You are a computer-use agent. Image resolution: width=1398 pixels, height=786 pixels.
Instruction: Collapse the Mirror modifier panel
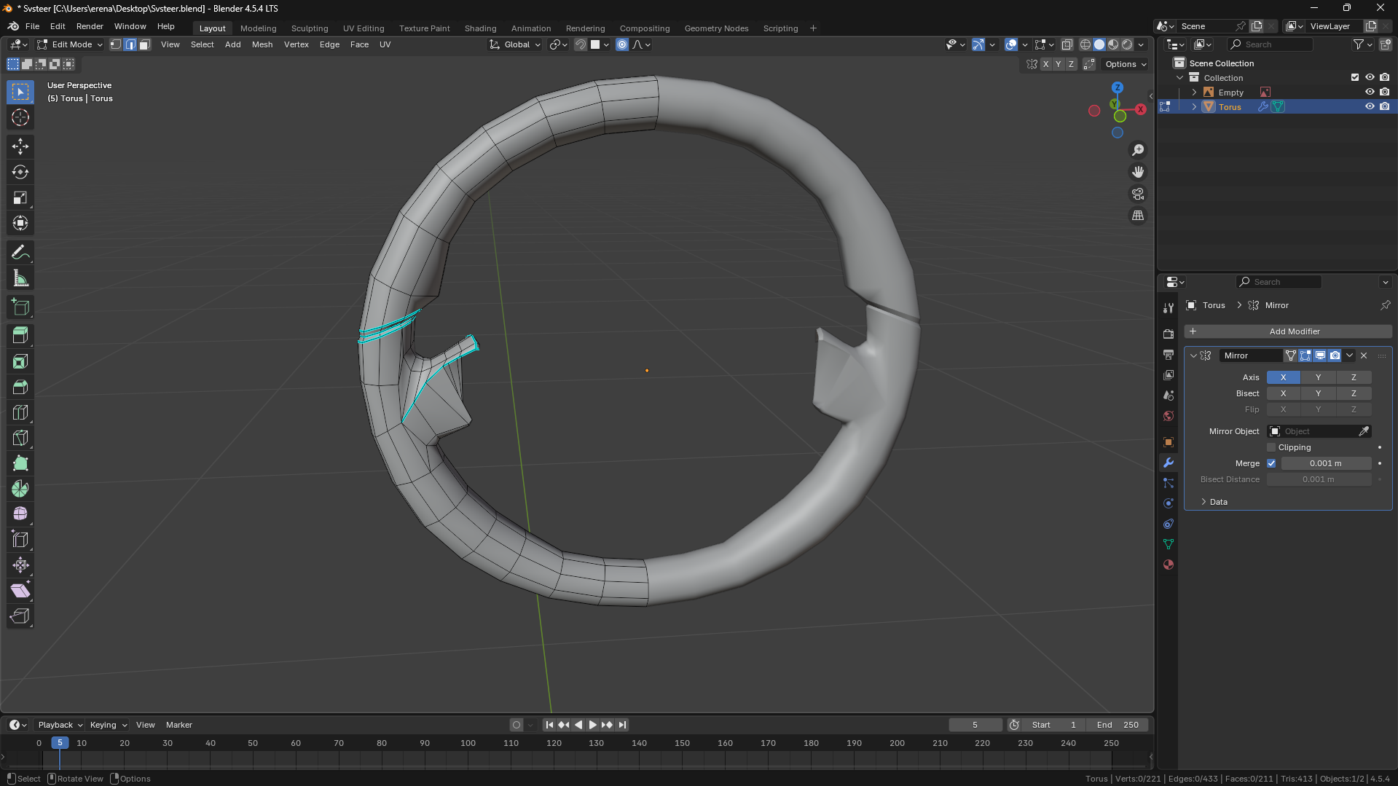click(1193, 355)
